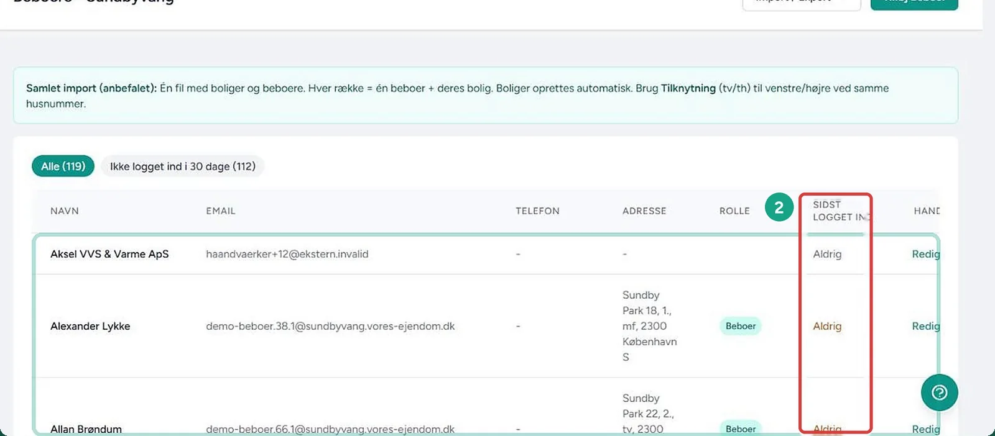The width and height of the screenshot is (995, 436).
Task: Show "Ikke logget ind i 30 dage (112)" filter
Action: coord(183,166)
